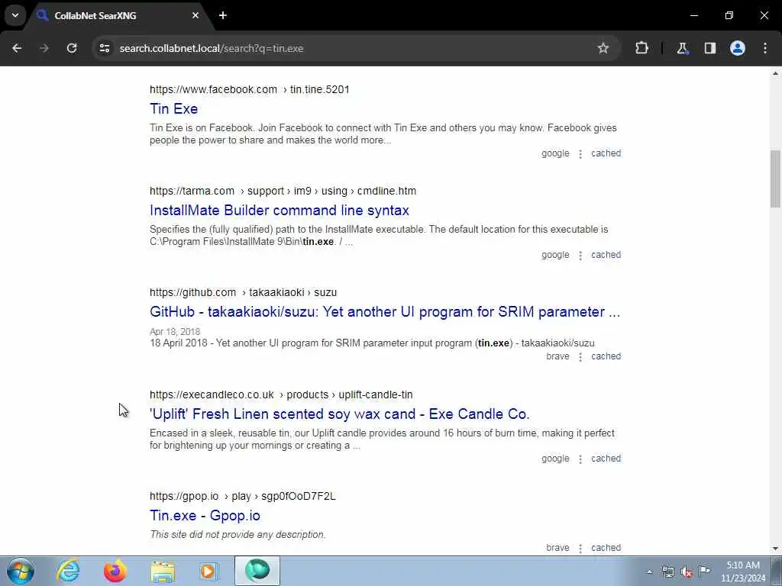Image resolution: width=782 pixels, height=586 pixels.
Task: Open the user profile avatar menu
Action: (737, 48)
